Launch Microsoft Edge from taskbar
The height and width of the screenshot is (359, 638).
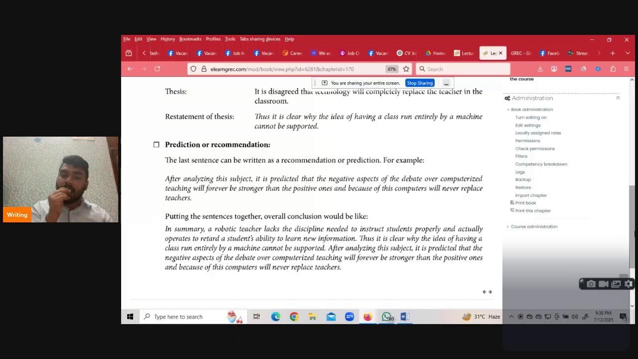[276, 317]
